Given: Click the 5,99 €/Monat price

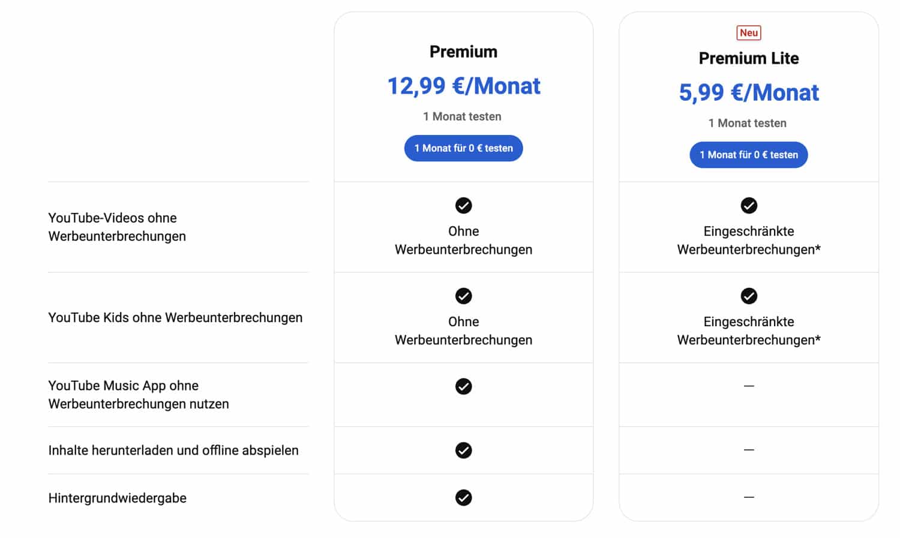Looking at the screenshot, I should (x=748, y=93).
